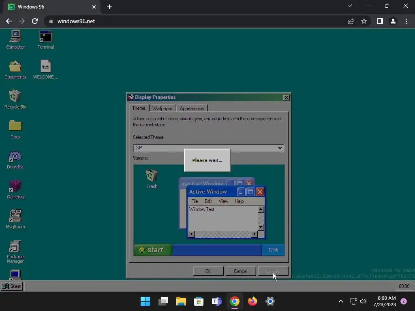Click the sample window's scroll right arrow
The width and height of the screenshot is (415, 311).
click(x=255, y=234)
